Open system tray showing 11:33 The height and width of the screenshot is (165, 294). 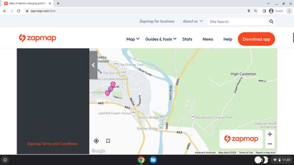pyautogui.click(x=281, y=160)
